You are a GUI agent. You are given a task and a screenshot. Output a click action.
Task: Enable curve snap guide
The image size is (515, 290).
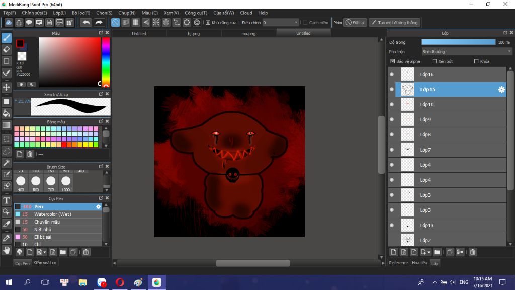click(177, 22)
